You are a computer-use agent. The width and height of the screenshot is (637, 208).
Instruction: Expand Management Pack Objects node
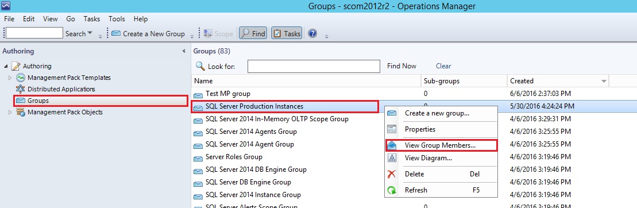(10, 112)
